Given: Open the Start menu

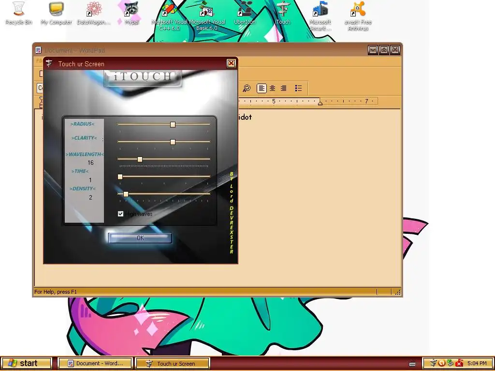Looking at the screenshot, I should [x=27, y=363].
